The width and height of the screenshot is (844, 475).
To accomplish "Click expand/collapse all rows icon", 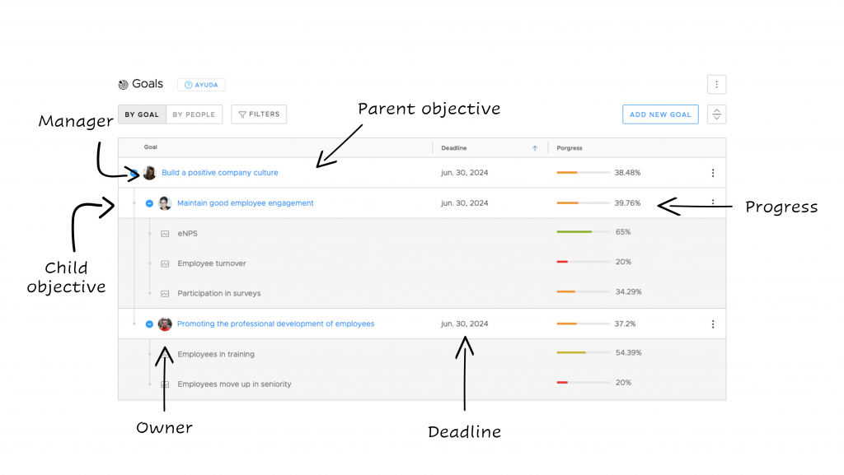I will pos(716,114).
